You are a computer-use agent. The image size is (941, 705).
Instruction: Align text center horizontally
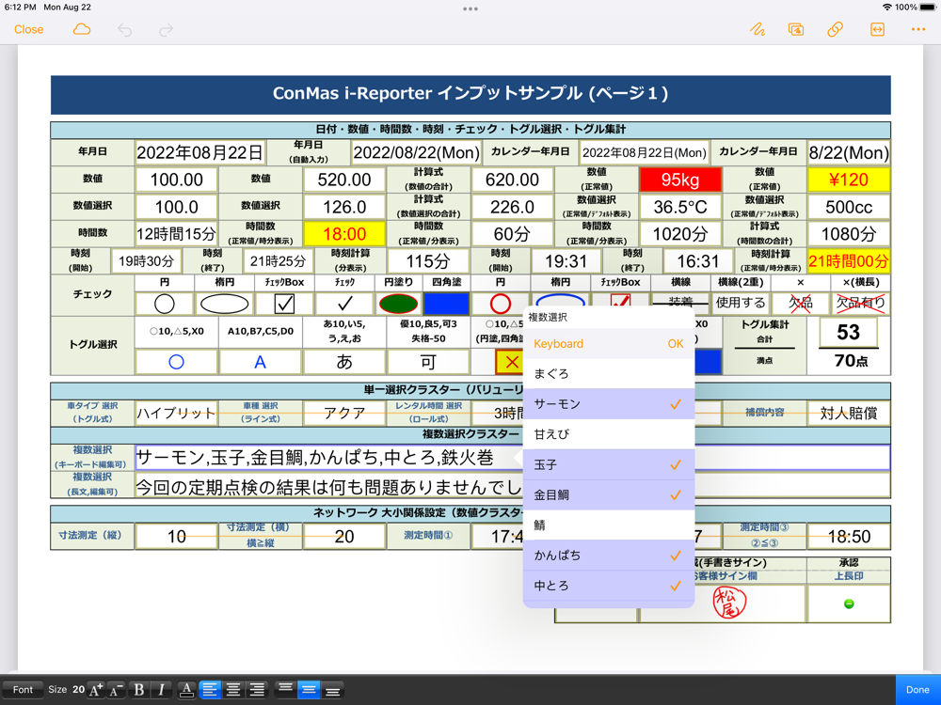pos(233,689)
